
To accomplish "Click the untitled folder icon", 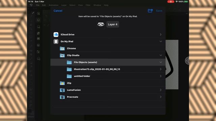I will point(69,76).
